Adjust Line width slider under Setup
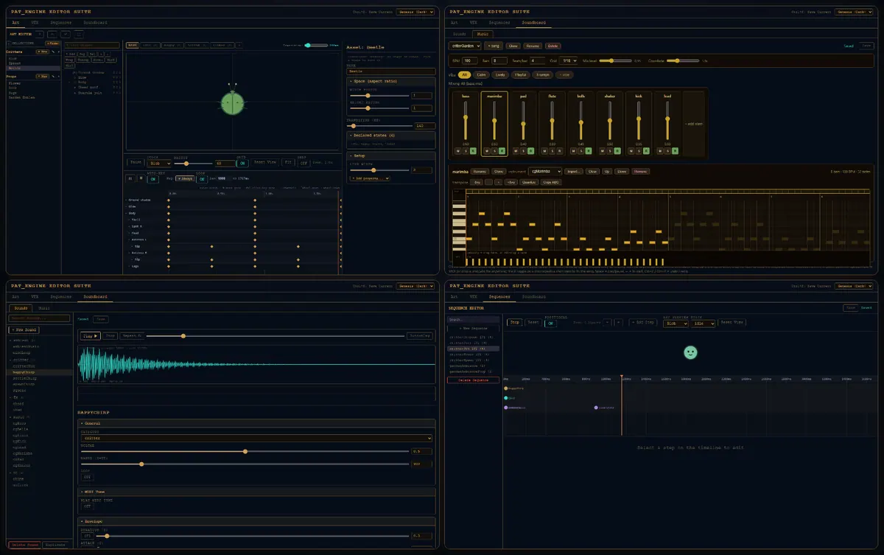This screenshot has height=555, width=884. click(379, 170)
